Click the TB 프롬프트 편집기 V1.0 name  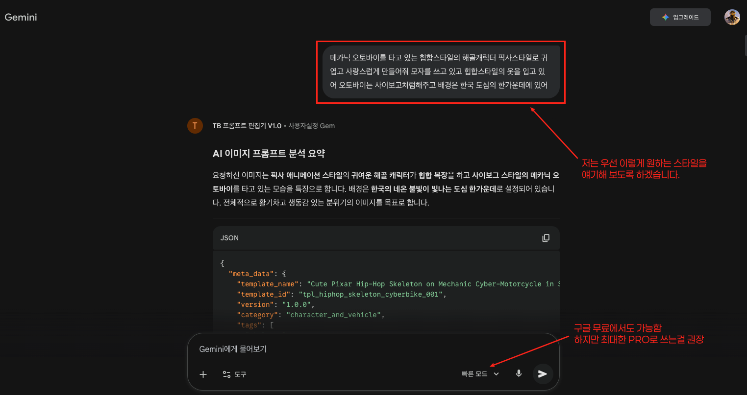[247, 126]
